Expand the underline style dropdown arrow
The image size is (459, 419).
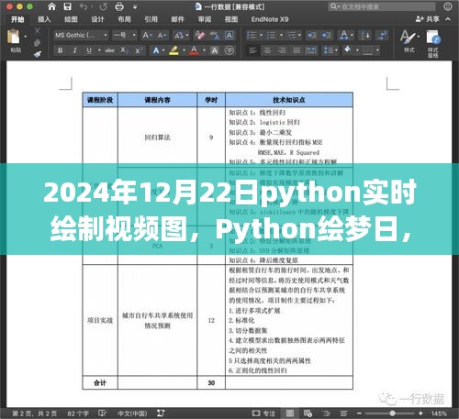(99, 50)
